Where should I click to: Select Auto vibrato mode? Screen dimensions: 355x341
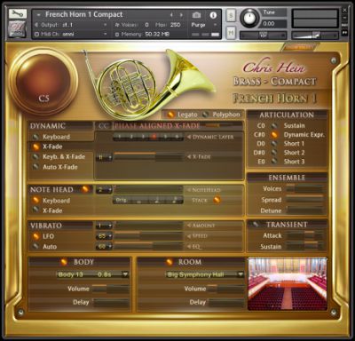[x=35, y=246]
